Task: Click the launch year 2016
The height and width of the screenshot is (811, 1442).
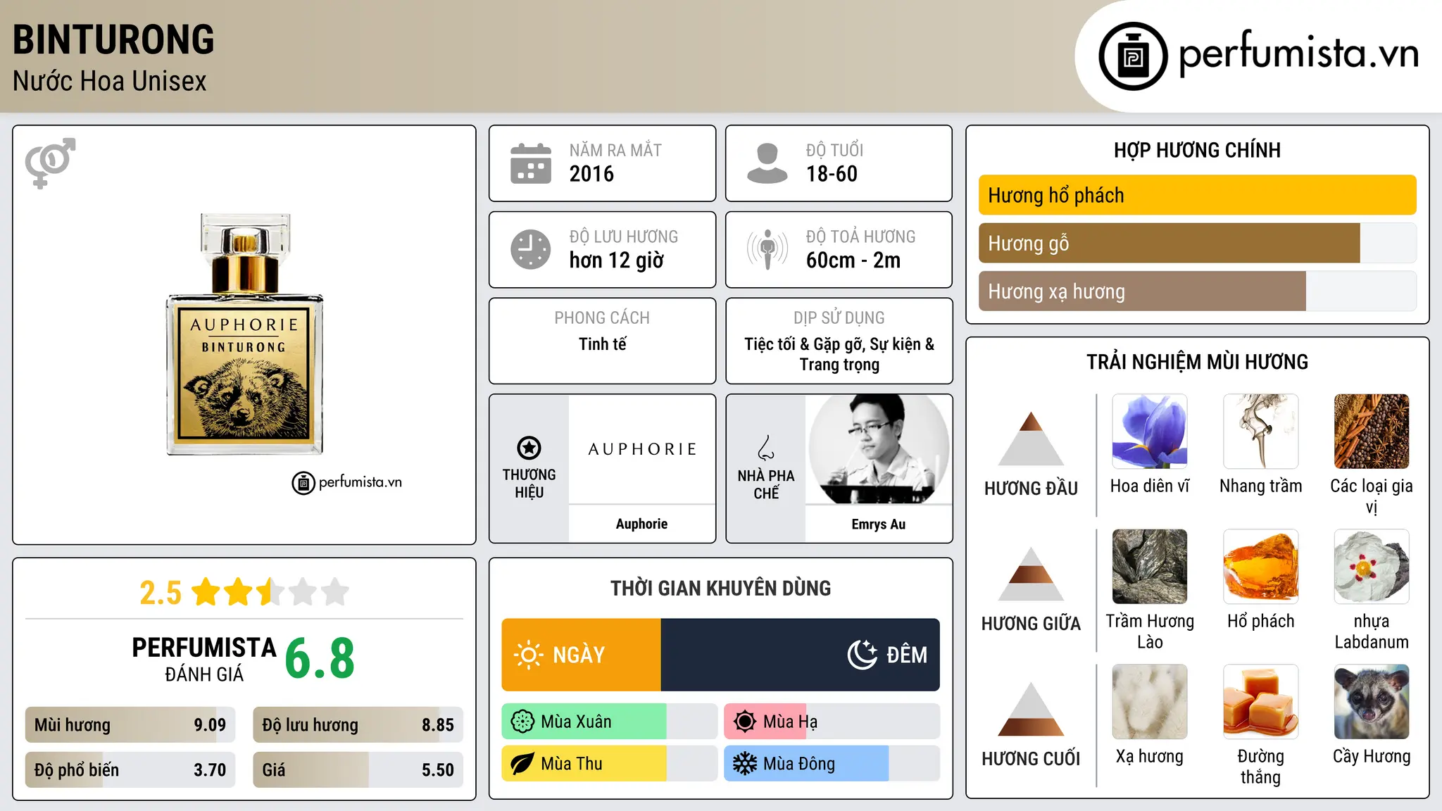Action: [591, 174]
